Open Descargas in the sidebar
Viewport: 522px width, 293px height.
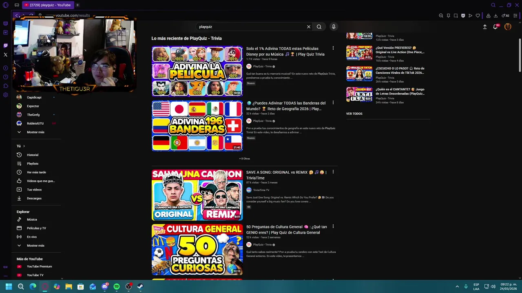[34, 199]
